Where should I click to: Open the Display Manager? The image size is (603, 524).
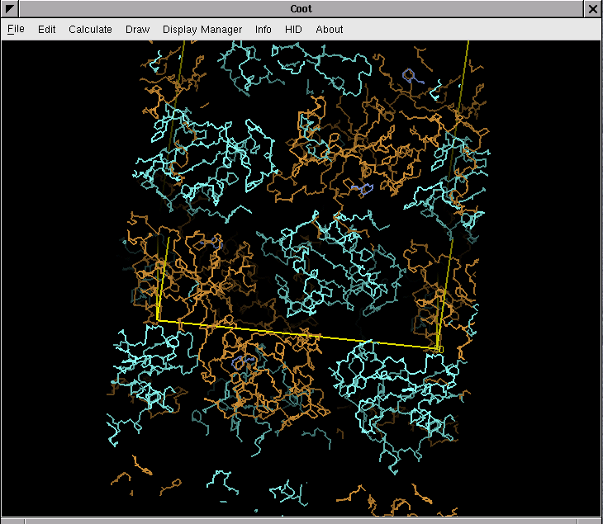click(x=202, y=30)
